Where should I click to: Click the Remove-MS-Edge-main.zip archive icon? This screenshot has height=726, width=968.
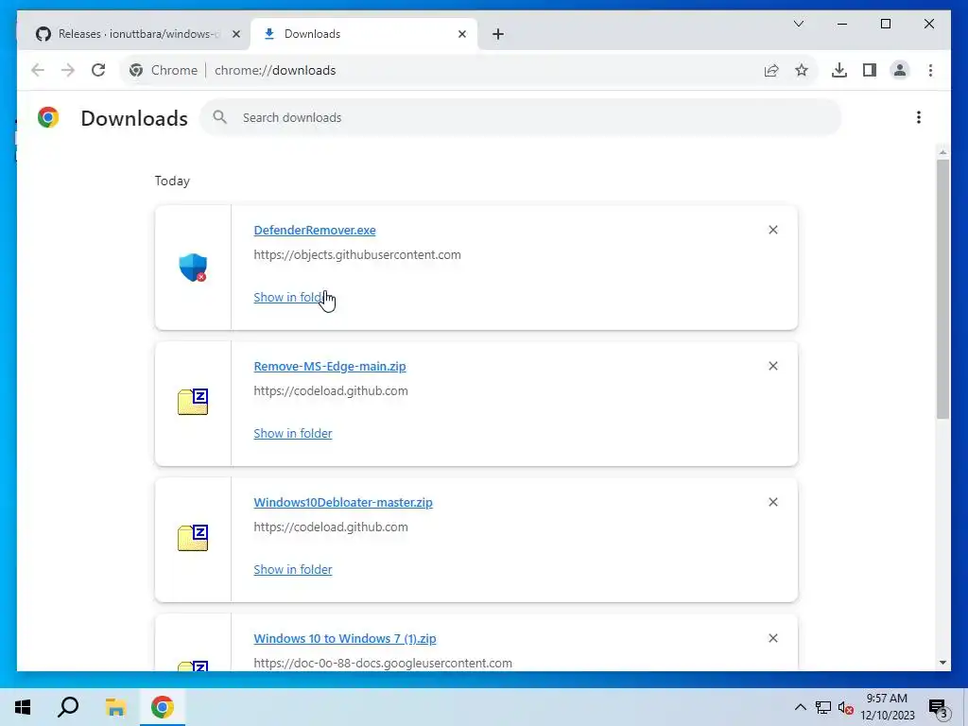coord(193,402)
